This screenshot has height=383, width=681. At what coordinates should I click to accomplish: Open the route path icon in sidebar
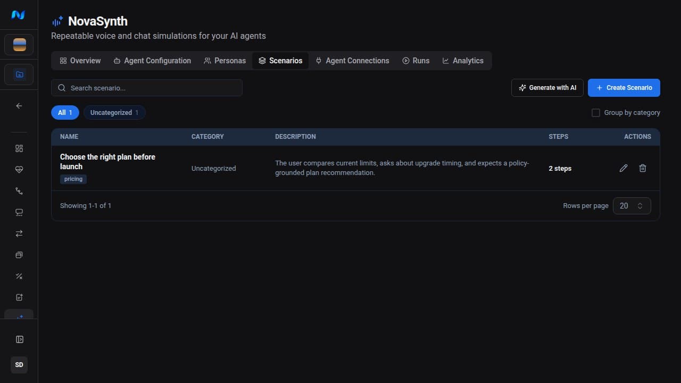coord(19,191)
